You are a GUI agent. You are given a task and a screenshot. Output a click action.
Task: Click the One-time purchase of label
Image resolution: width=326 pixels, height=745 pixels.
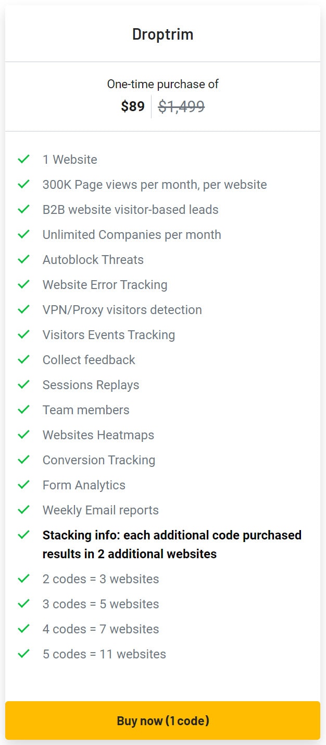tap(163, 84)
